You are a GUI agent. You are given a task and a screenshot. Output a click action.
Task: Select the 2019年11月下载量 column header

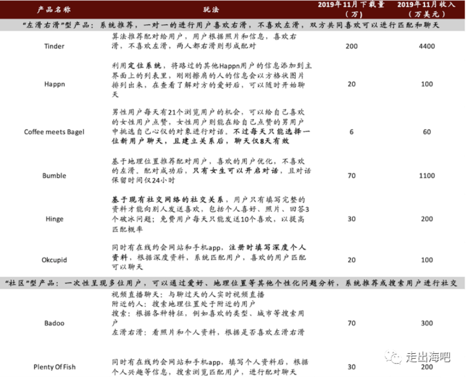click(351, 9)
